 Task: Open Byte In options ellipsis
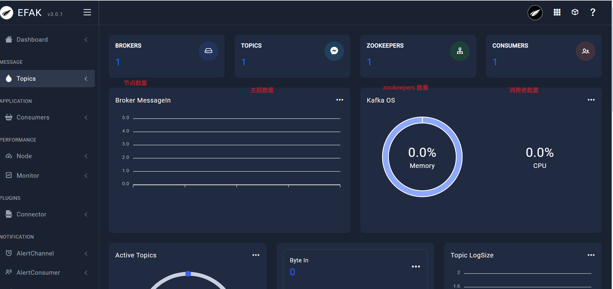[x=416, y=267]
